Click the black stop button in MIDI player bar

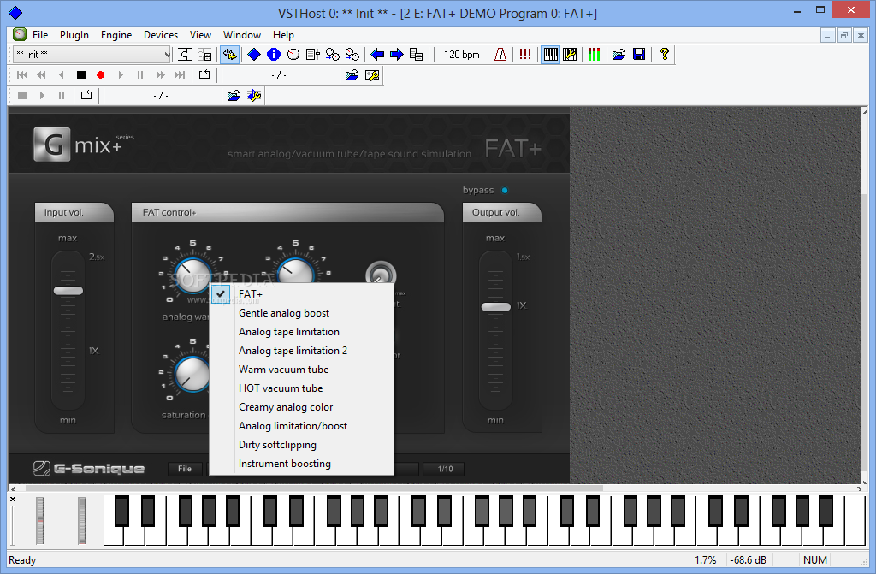point(81,75)
